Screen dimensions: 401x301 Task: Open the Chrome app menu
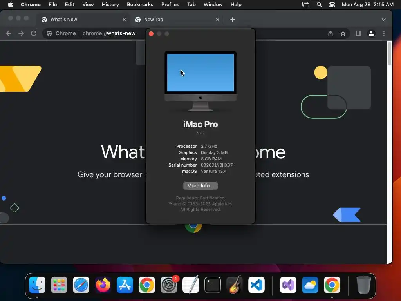pos(31,4)
